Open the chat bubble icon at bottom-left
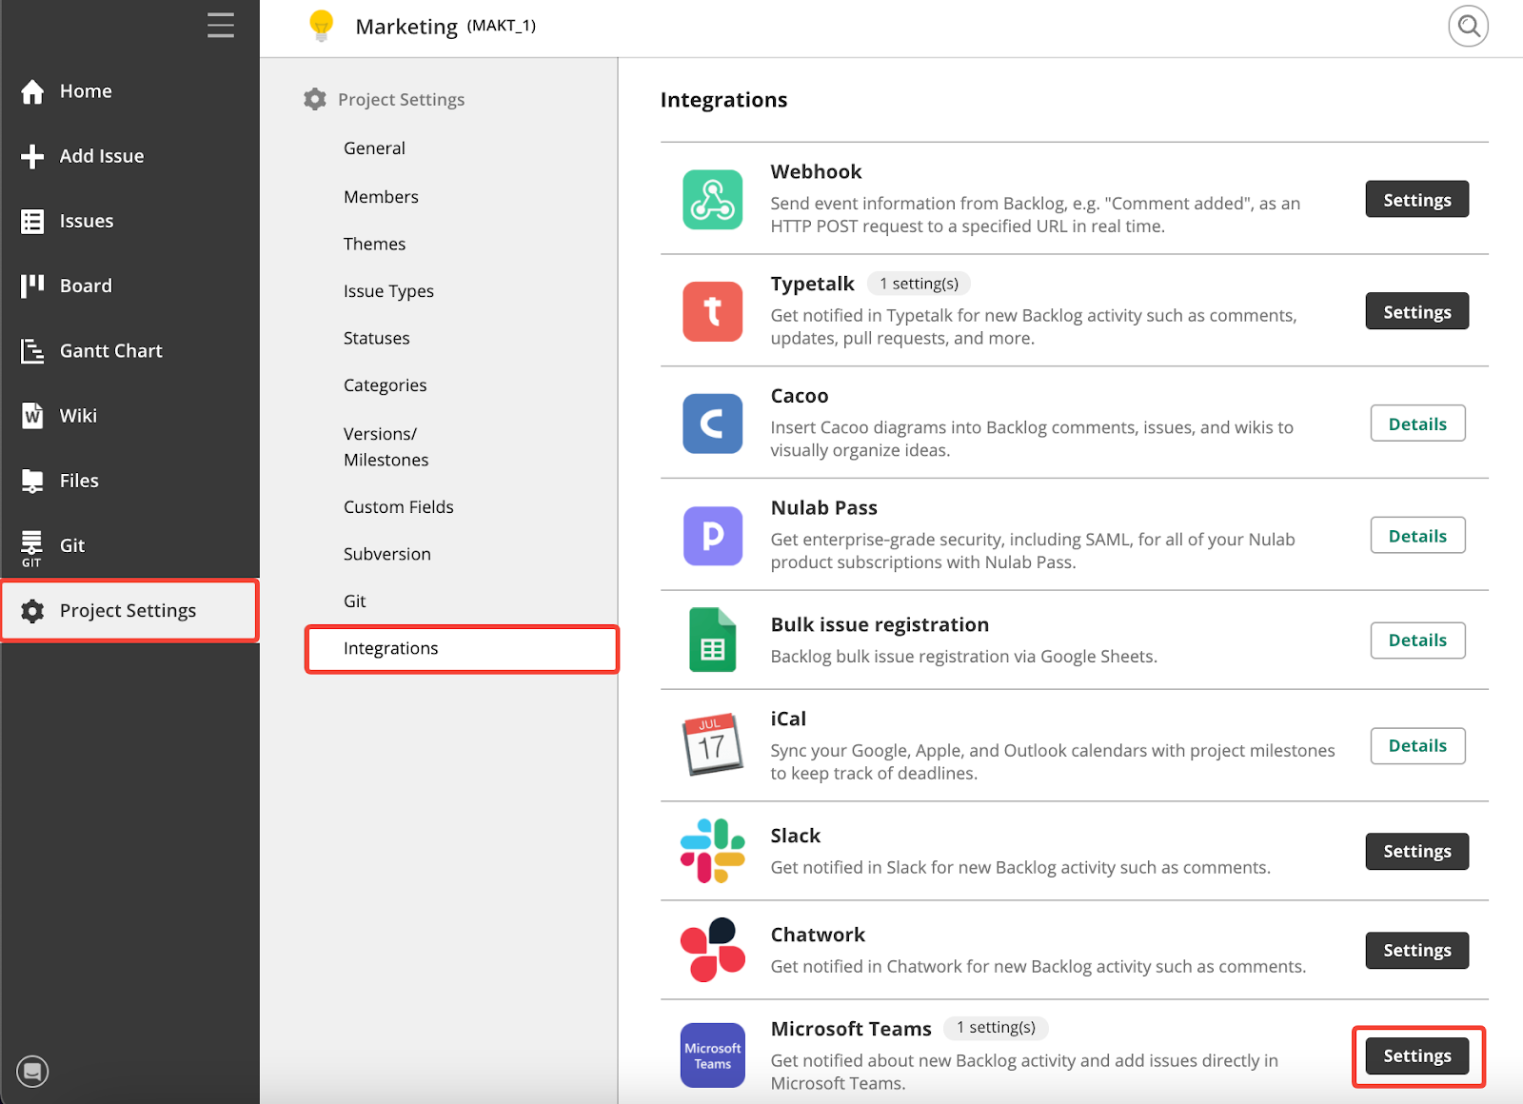1523x1104 pixels. (x=32, y=1072)
